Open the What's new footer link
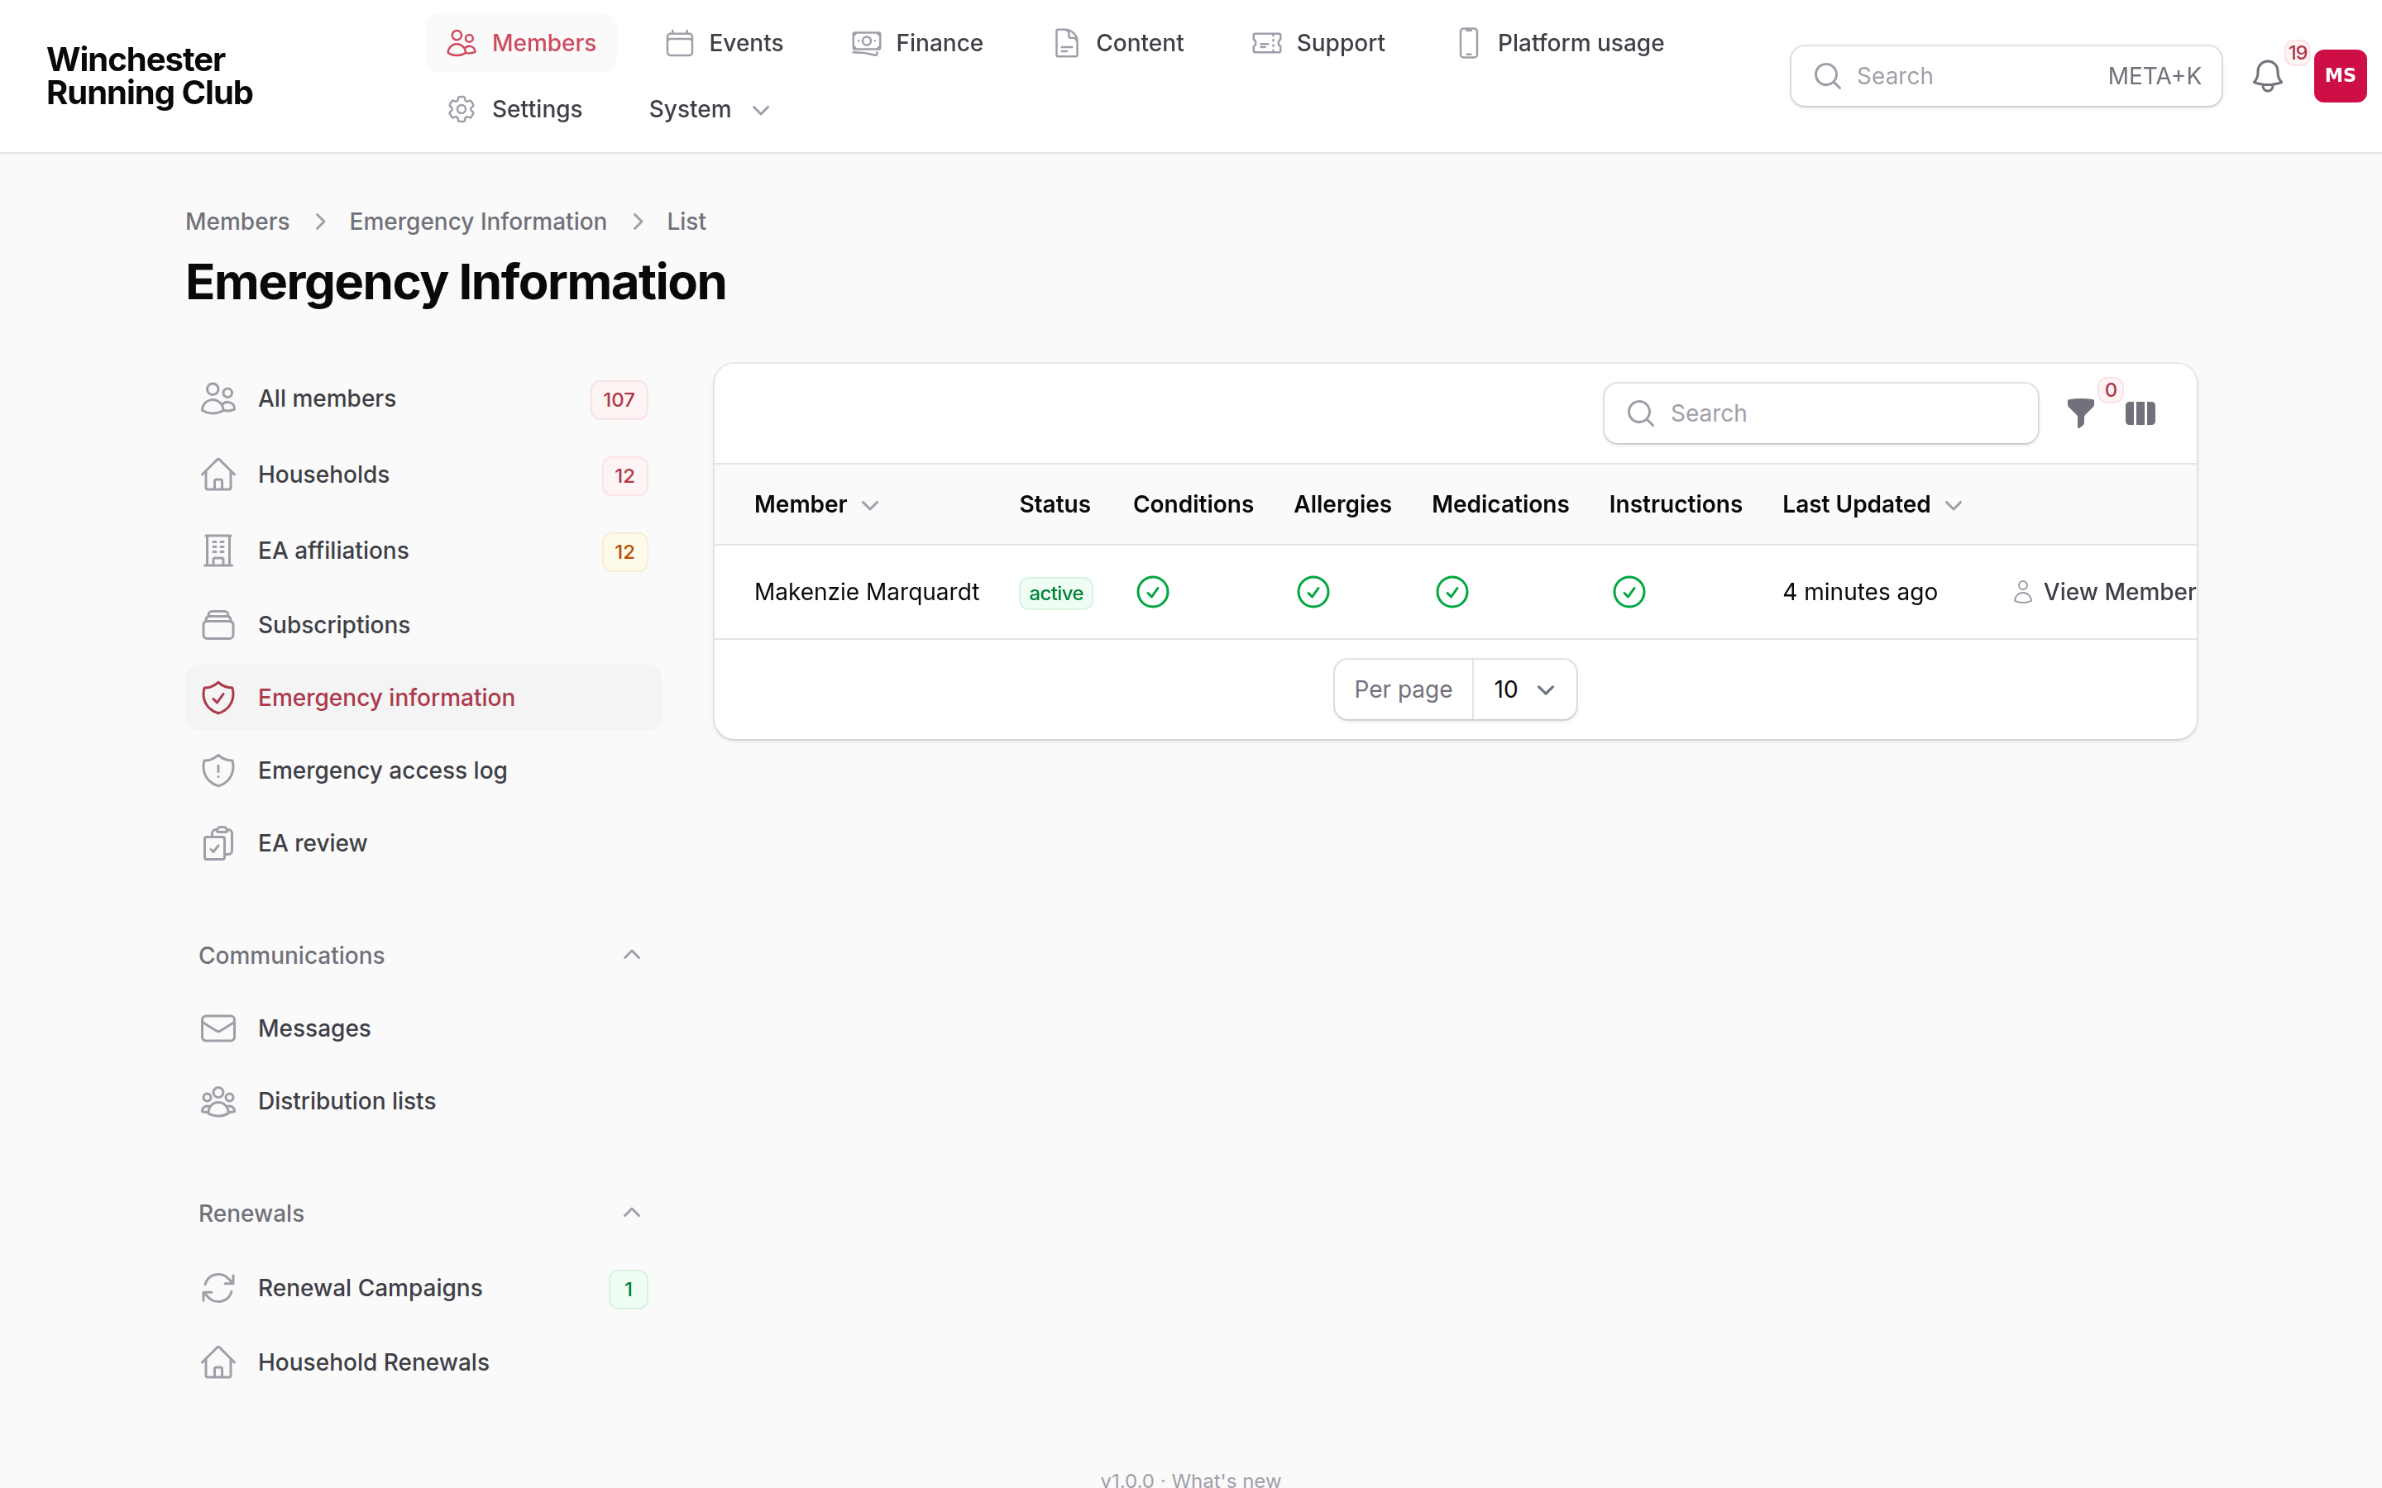Image resolution: width=2382 pixels, height=1488 pixels. tap(1226, 1479)
